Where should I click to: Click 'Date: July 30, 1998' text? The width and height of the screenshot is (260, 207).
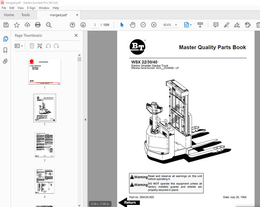(x=235, y=197)
